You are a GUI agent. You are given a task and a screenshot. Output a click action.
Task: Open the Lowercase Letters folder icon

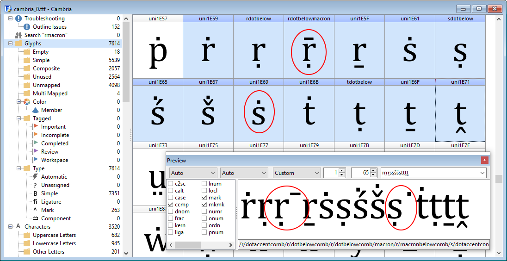(x=27, y=243)
